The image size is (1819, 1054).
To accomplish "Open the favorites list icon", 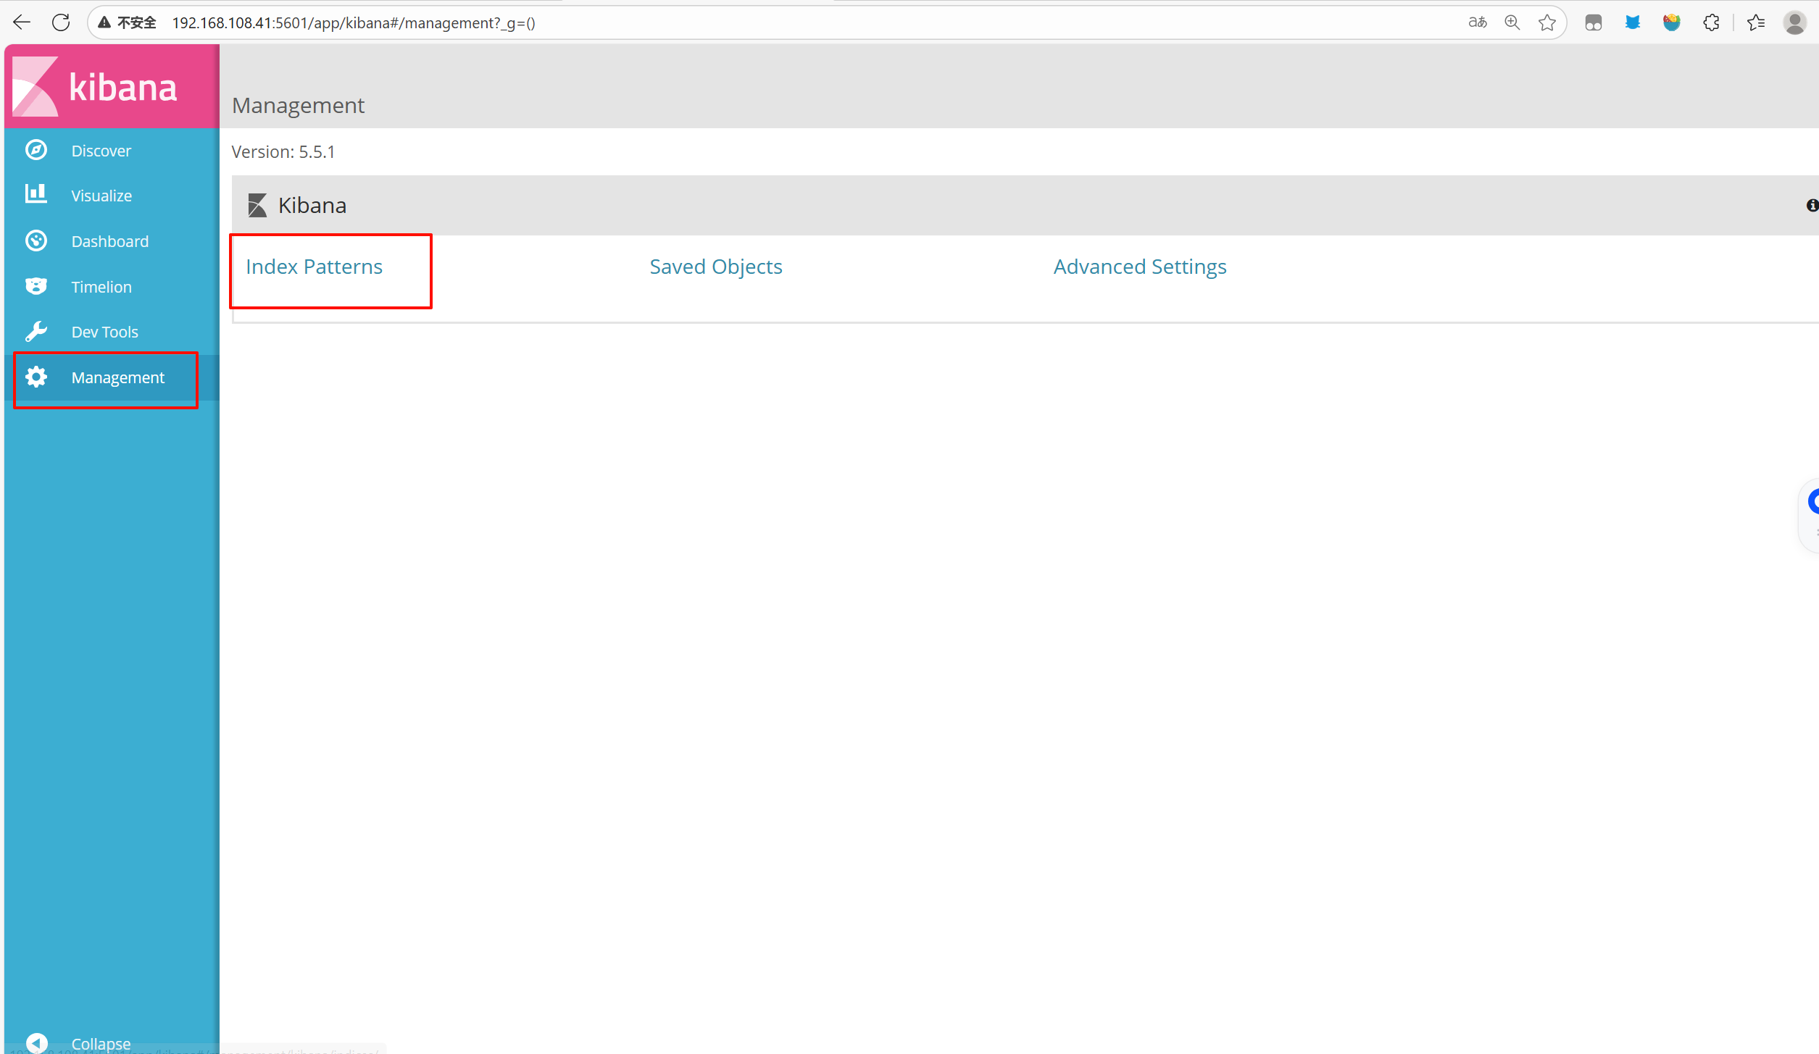I will pyautogui.click(x=1756, y=22).
